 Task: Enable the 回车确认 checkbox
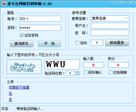point(85,73)
